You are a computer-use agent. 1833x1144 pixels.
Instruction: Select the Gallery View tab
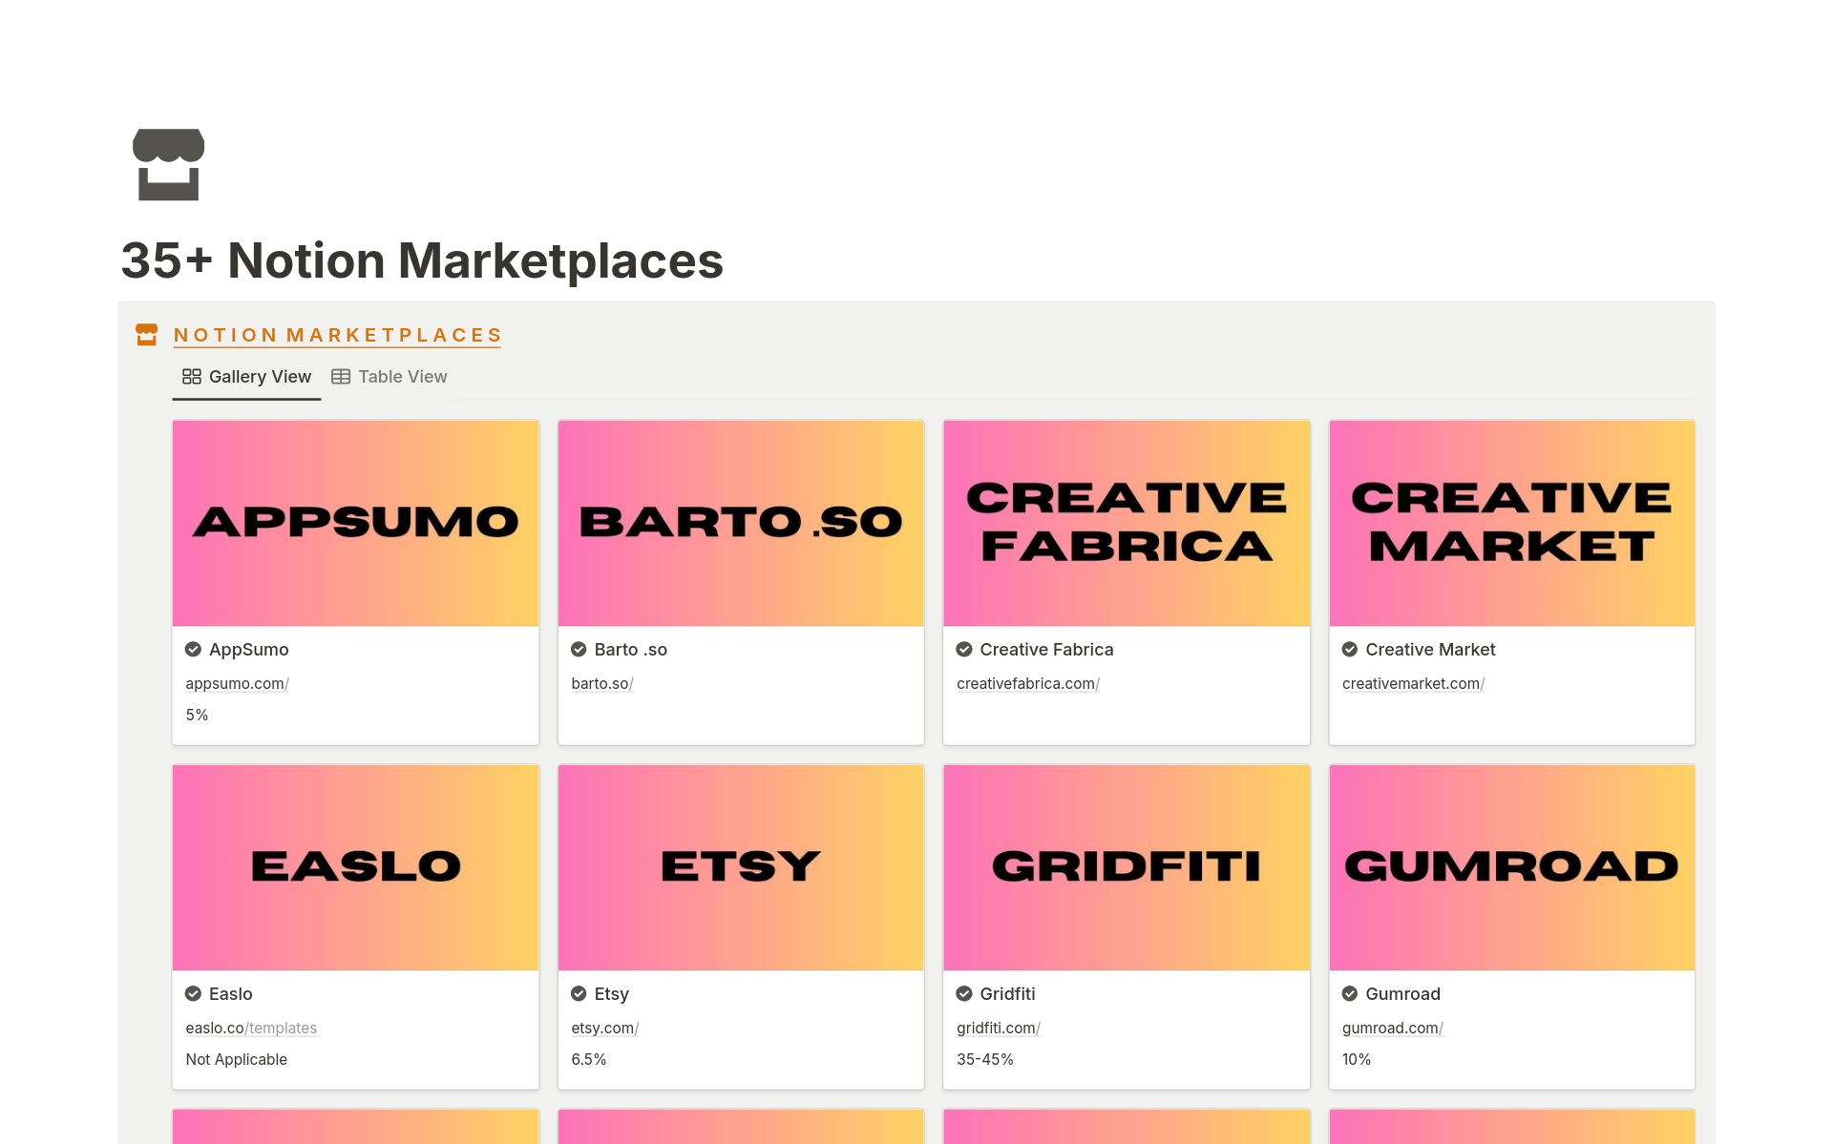(247, 377)
